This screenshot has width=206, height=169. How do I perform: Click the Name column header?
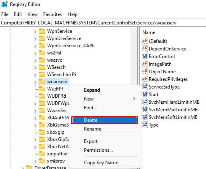(x=149, y=32)
